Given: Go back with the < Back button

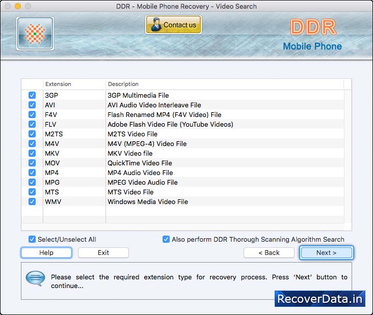Looking at the screenshot, I should pos(269,252).
